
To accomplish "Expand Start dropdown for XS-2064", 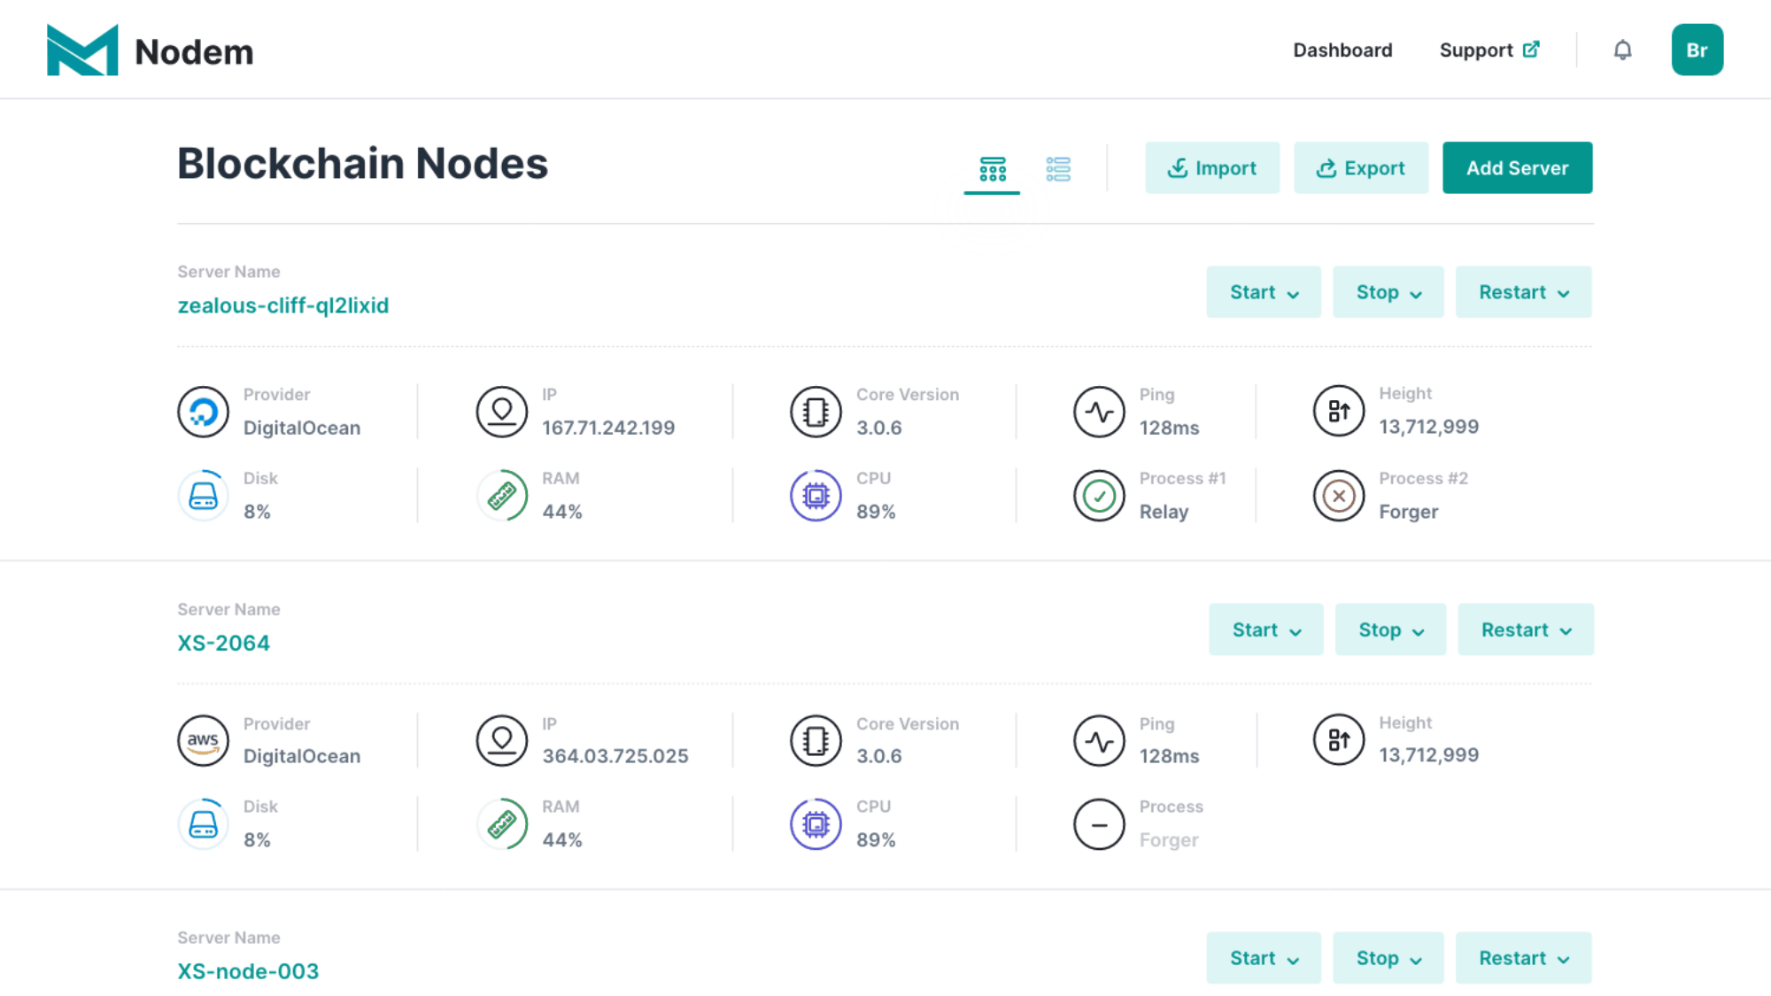I will (1266, 629).
